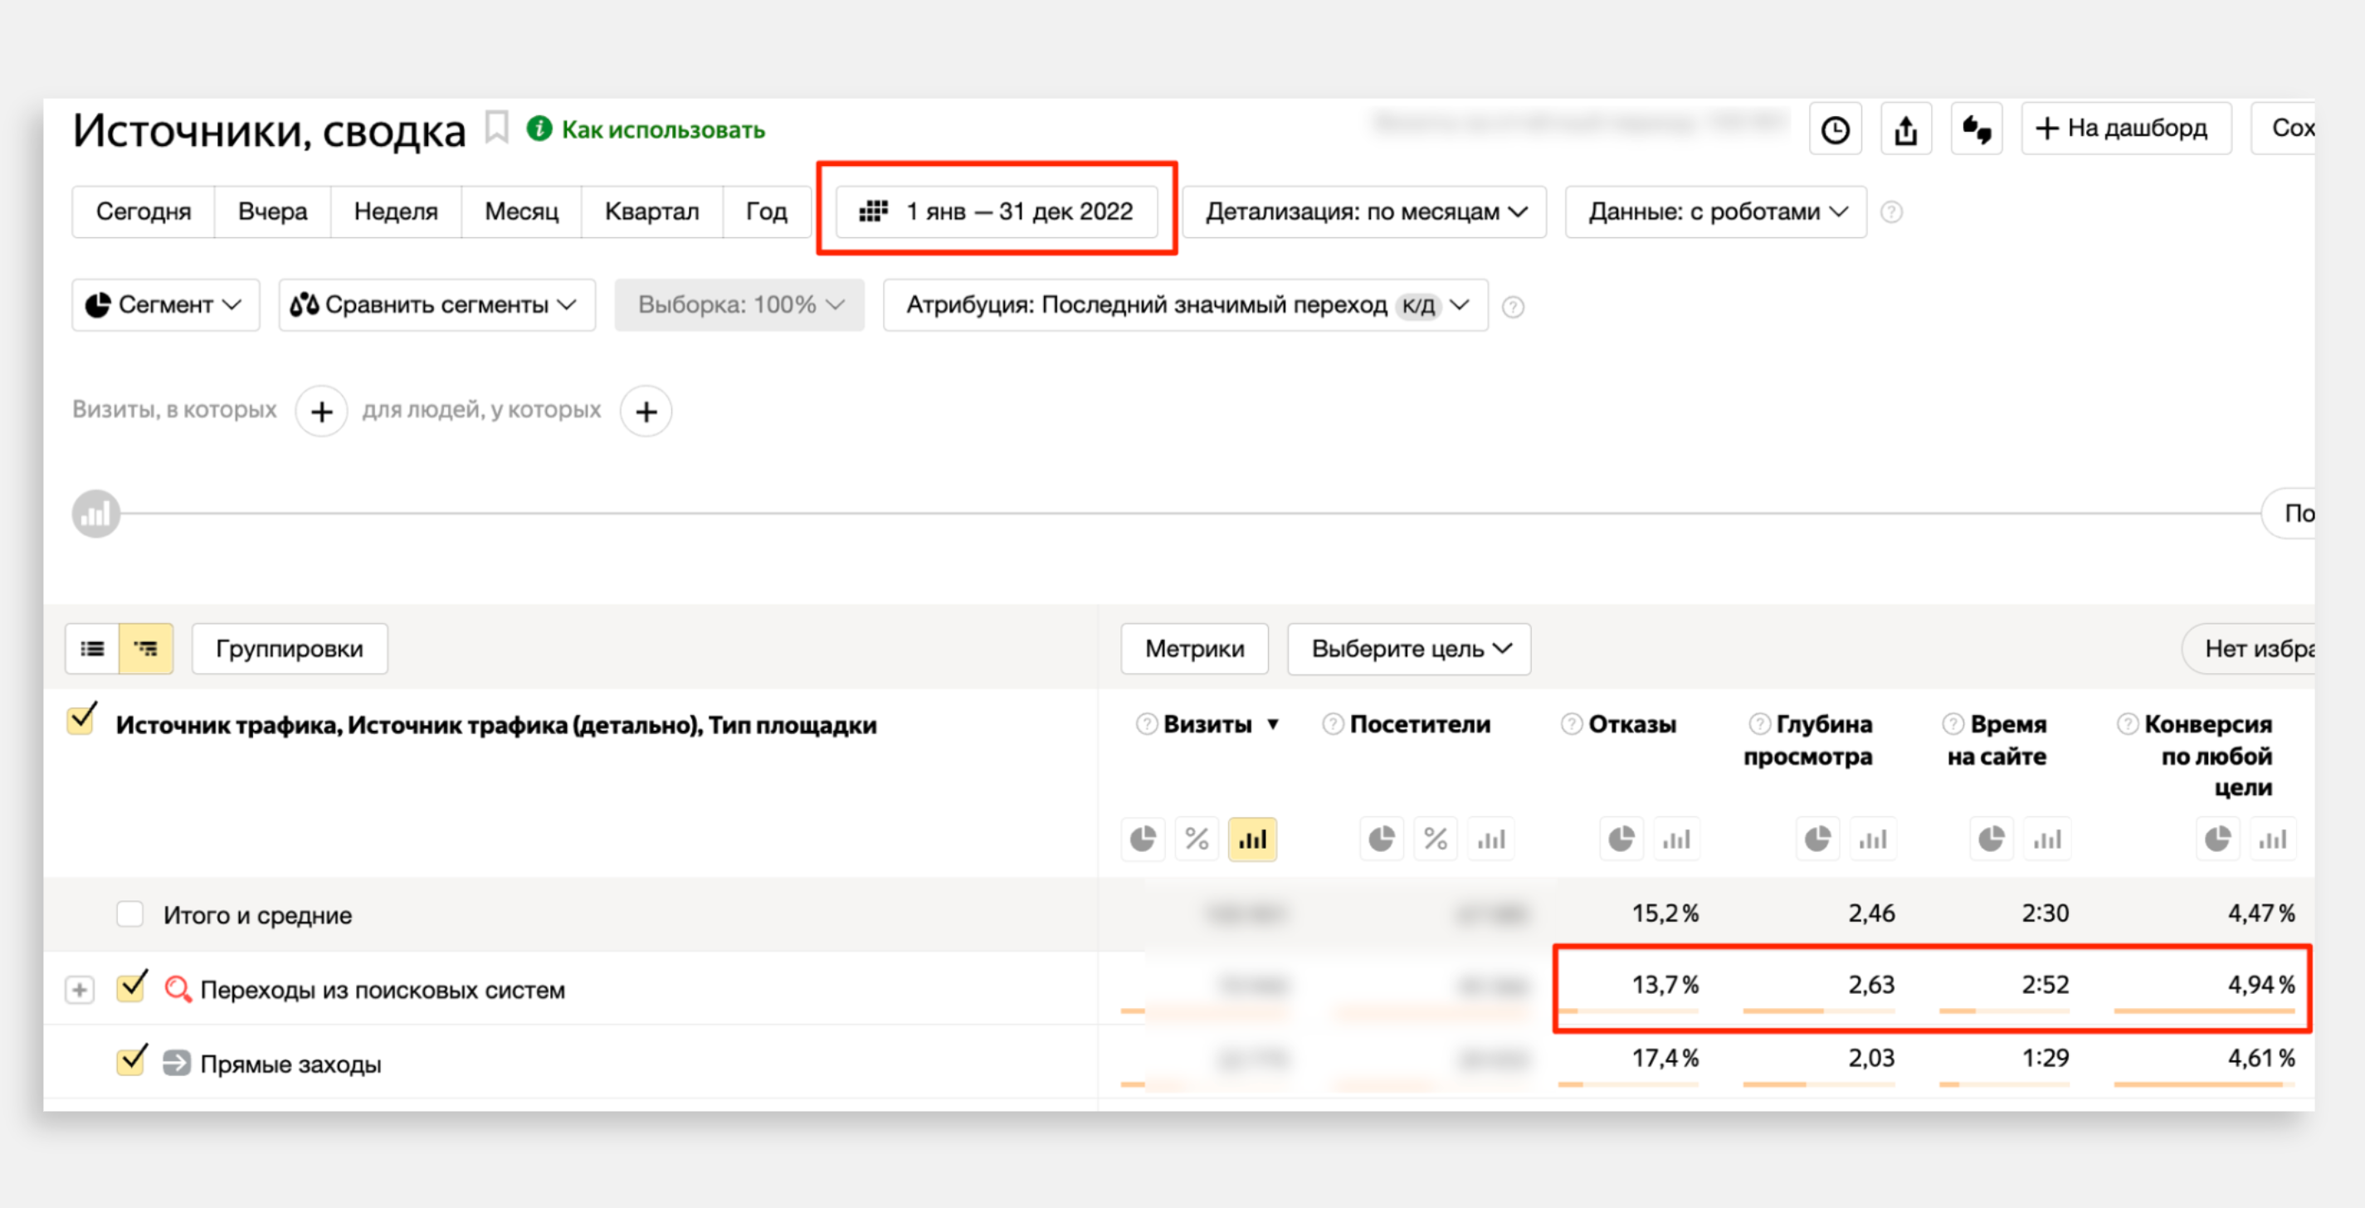This screenshot has height=1208, width=2365.
Task: Click the thumbs up/down feedback icon
Action: point(1976,129)
